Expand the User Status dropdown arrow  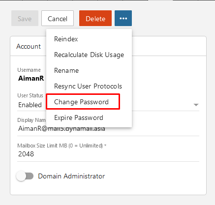[x=196, y=105]
